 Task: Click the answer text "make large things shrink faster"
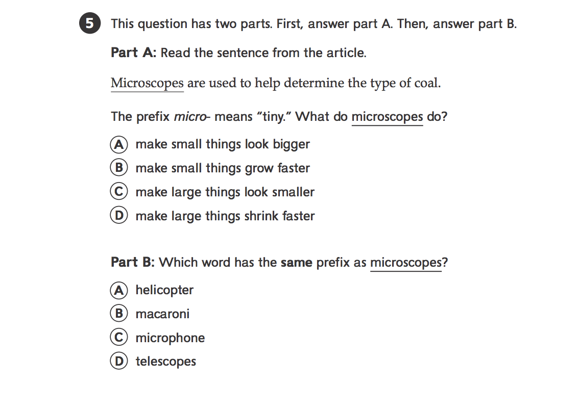tap(225, 216)
